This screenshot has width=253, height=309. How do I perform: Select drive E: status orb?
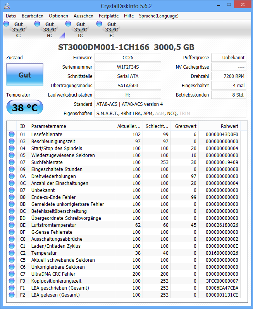point(99,24)
